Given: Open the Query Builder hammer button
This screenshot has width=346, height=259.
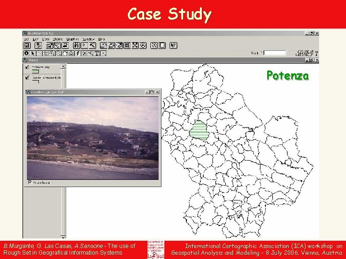Looking at the screenshot, I should coord(92,46).
